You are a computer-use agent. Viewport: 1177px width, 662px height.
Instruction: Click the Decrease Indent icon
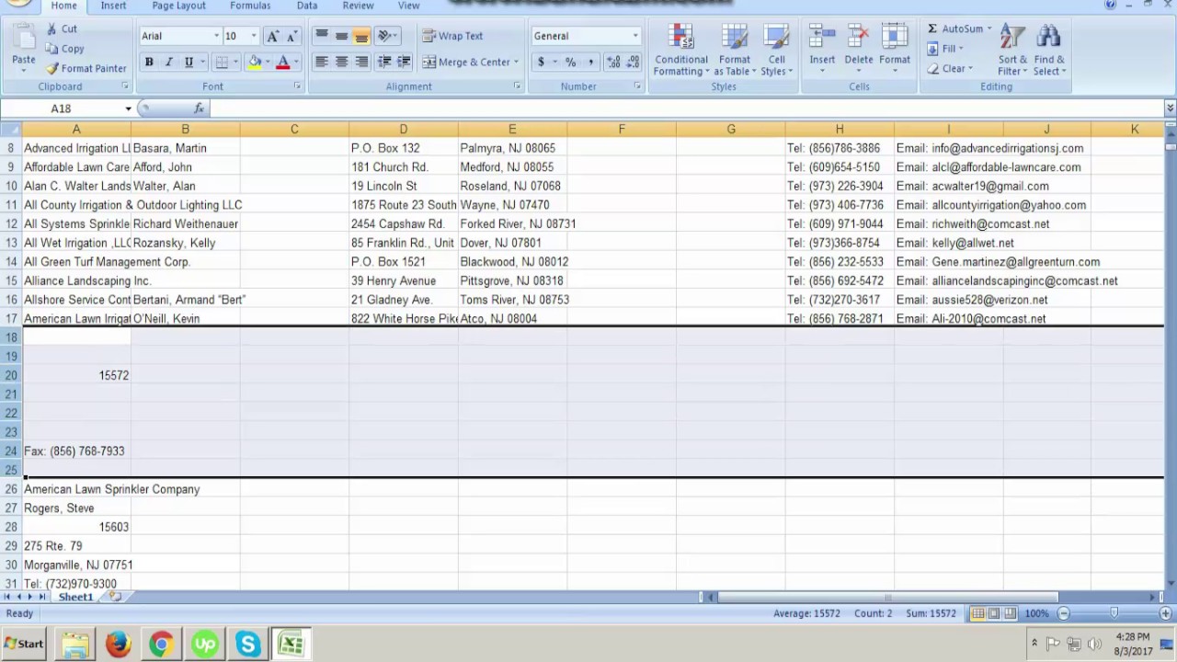coord(384,62)
